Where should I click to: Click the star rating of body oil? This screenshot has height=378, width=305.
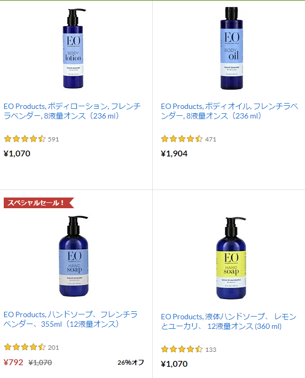pyautogui.click(x=182, y=139)
